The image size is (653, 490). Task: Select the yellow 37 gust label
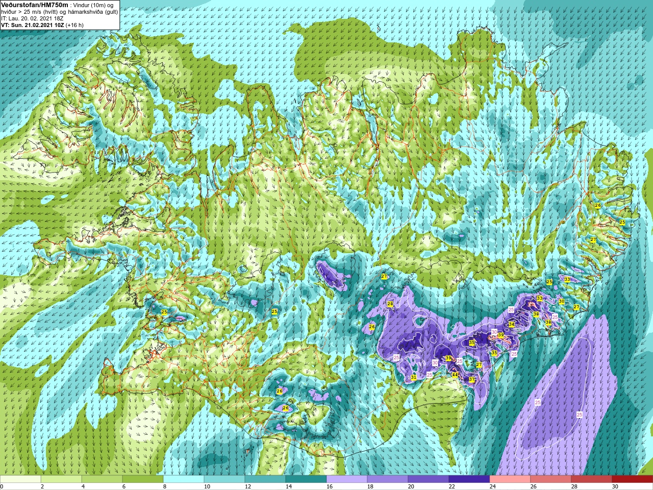472,380
